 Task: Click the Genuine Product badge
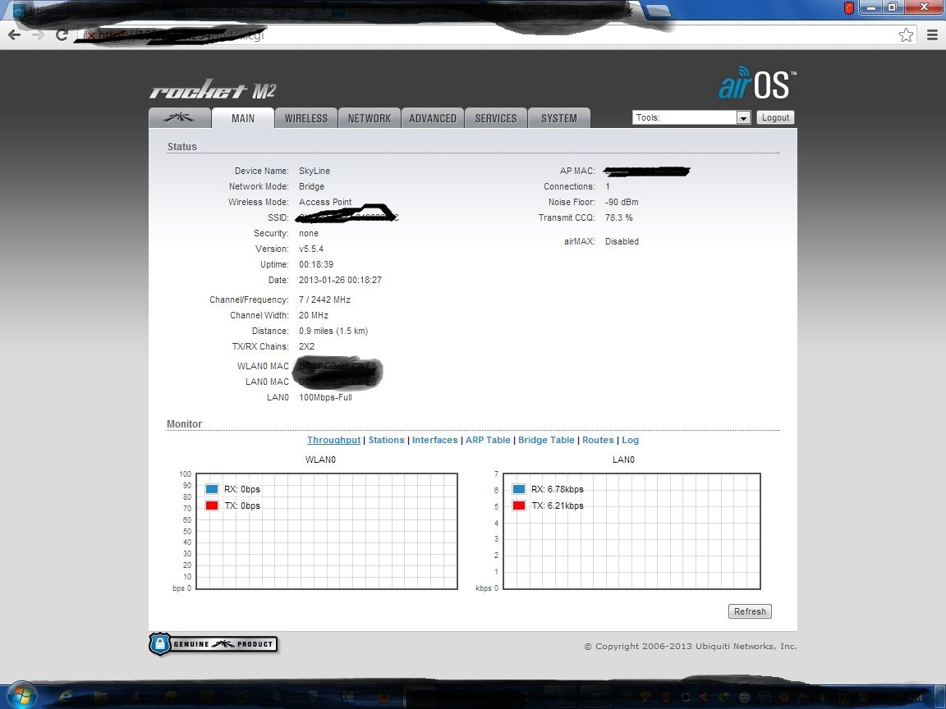pyautogui.click(x=213, y=644)
